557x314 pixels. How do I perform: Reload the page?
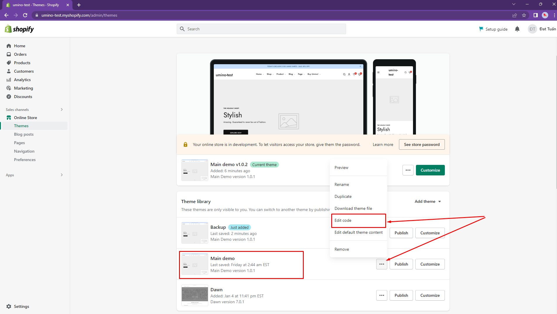pos(25,15)
